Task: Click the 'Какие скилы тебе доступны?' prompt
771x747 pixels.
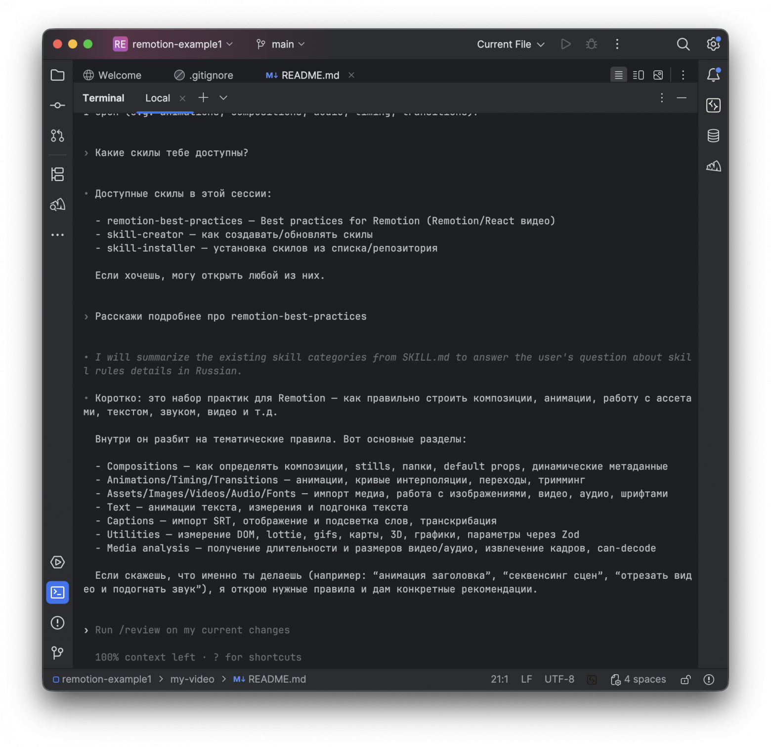Action: pyautogui.click(x=171, y=153)
